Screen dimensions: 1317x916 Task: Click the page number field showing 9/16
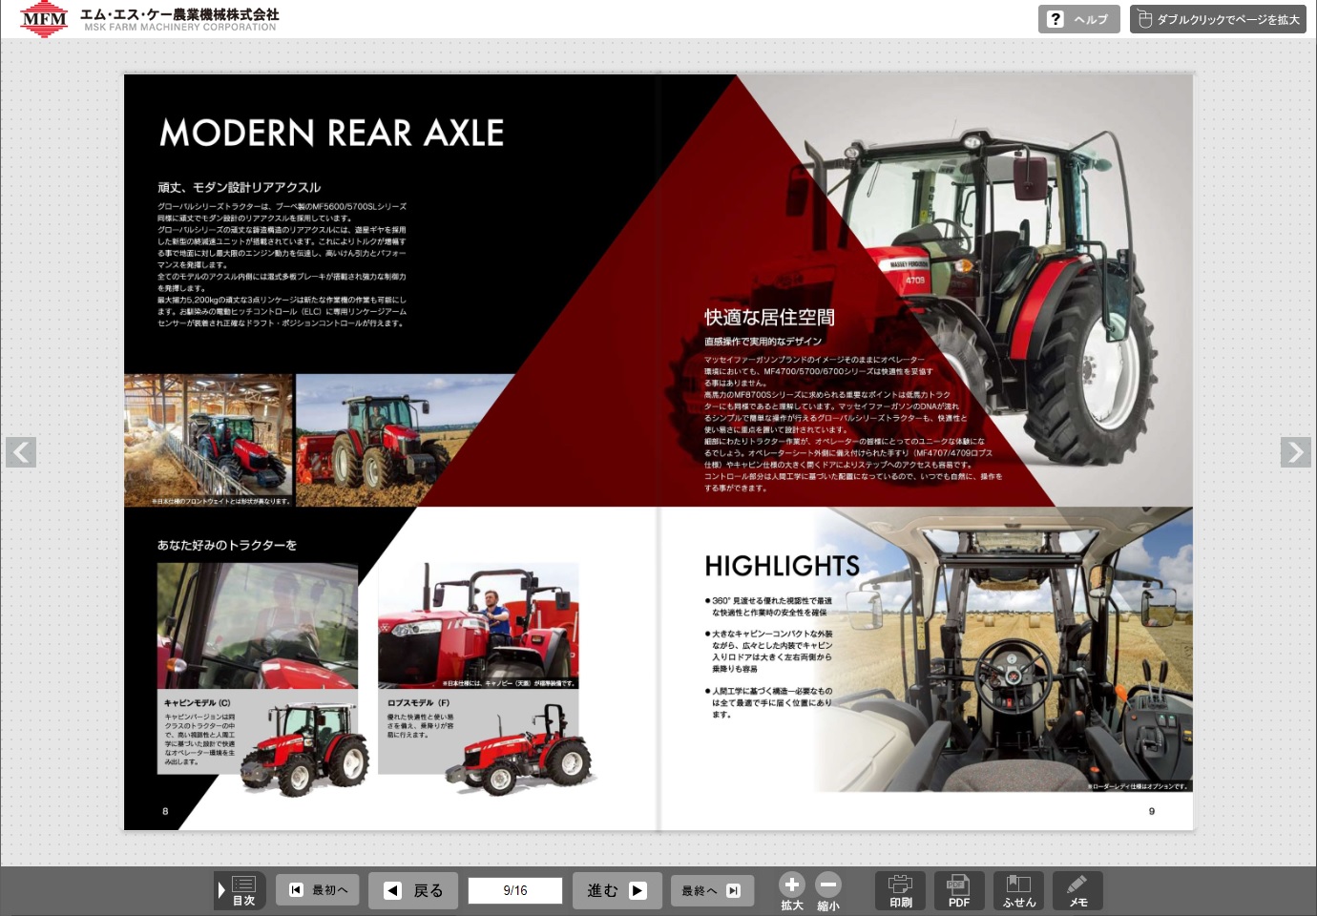(x=515, y=890)
